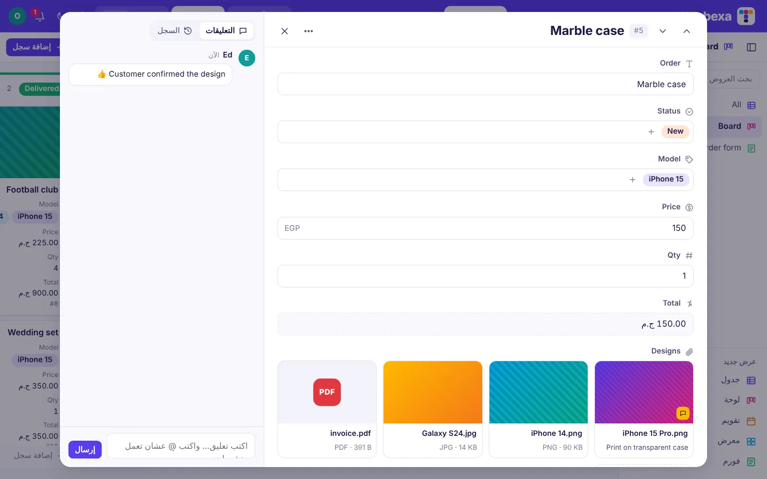Viewport: 767px width, 479px height.
Task: Click the Ed user avatar
Action: (247, 58)
